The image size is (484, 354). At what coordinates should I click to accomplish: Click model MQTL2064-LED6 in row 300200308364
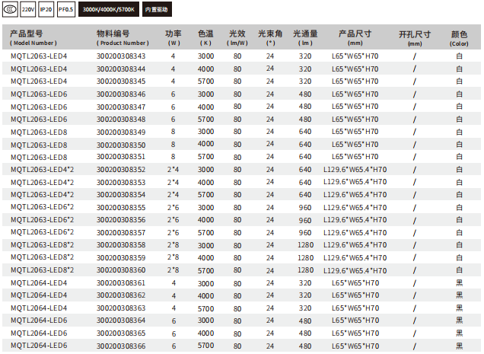point(39,321)
